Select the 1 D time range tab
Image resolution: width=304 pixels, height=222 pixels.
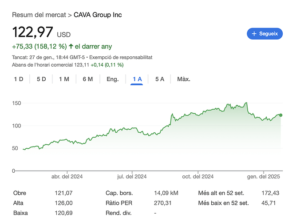pyautogui.click(x=19, y=79)
